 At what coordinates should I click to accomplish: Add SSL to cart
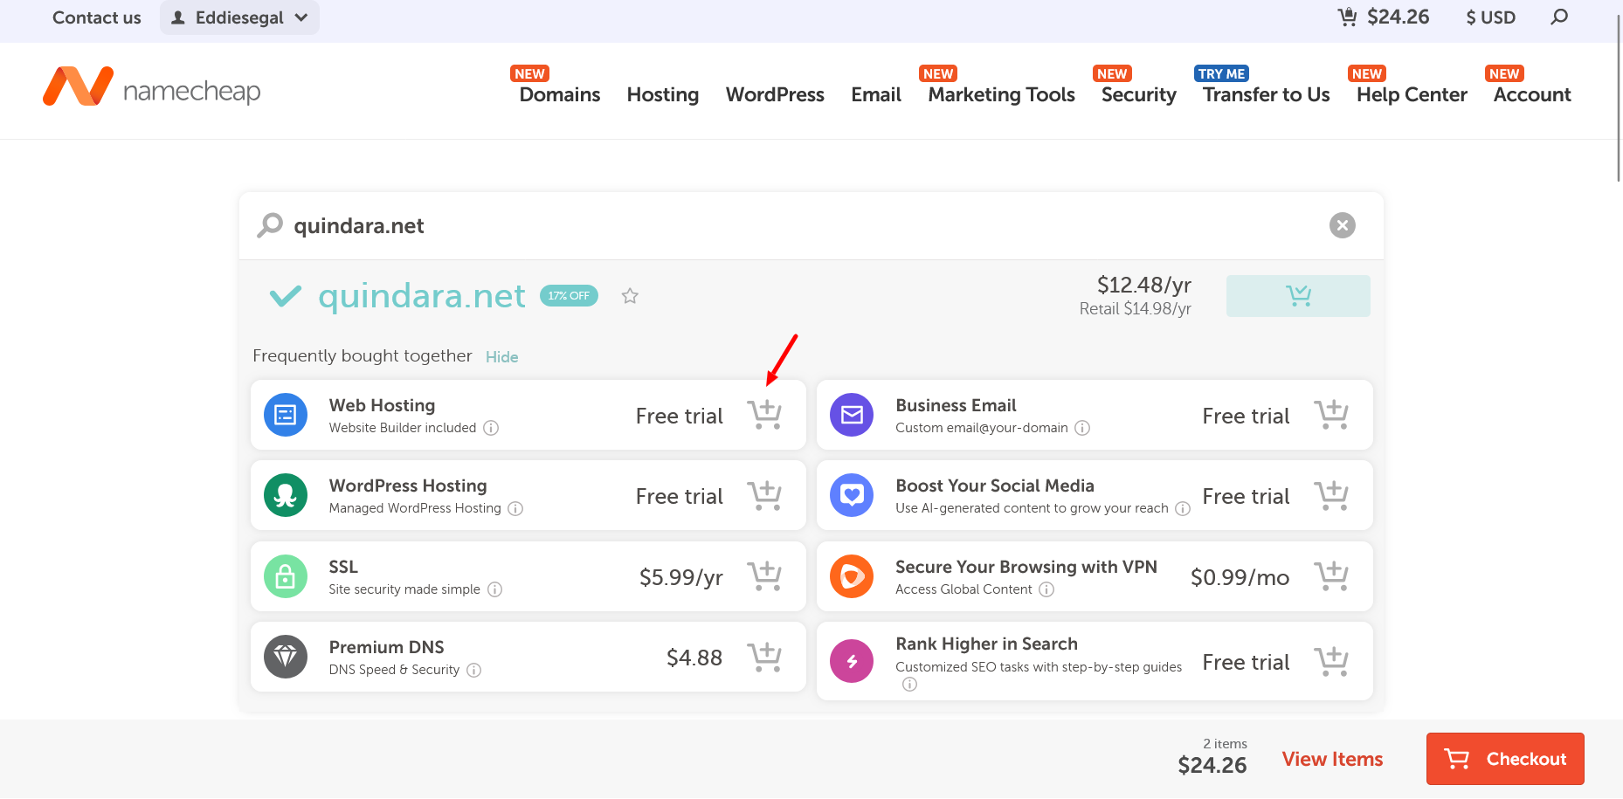pyautogui.click(x=764, y=576)
